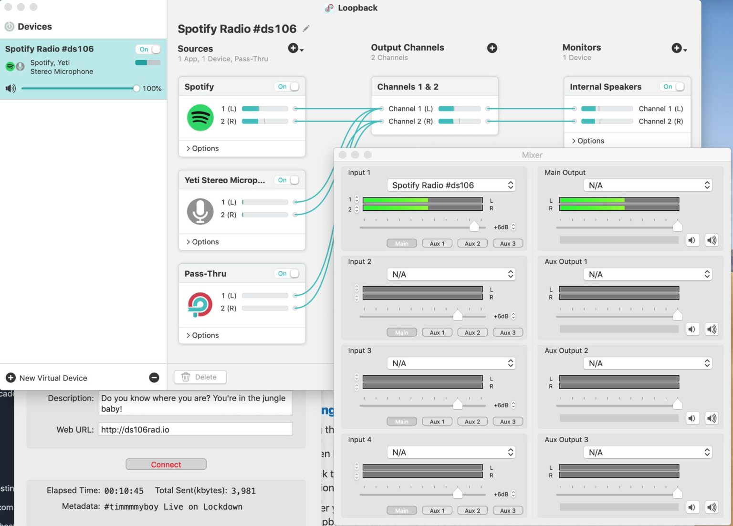Click the Loopback app icon in the title bar
733x526 pixels.
pos(329,8)
